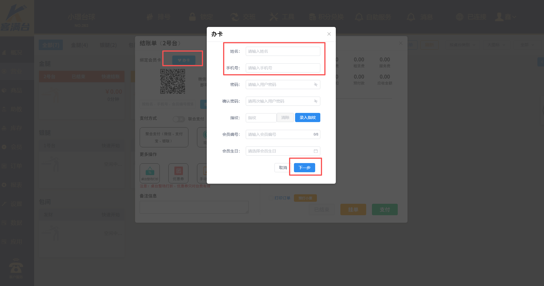
Task: Close the 办卡 dialog with X
Action: 329,34
